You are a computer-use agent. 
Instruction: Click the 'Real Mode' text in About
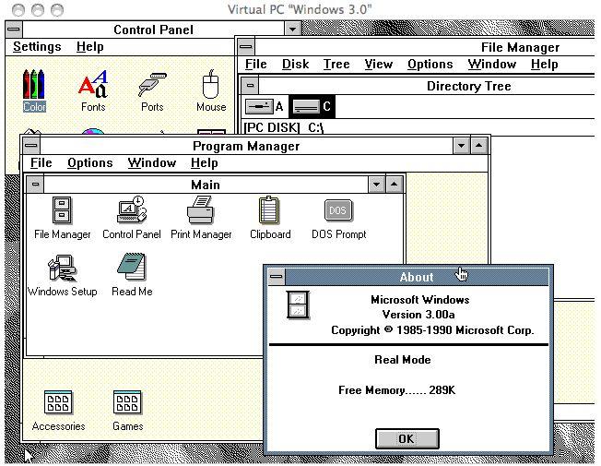click(x=403, y=360)
